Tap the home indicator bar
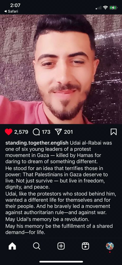The width and height of the screenshot is (122, 265). (x=61, y=262)
